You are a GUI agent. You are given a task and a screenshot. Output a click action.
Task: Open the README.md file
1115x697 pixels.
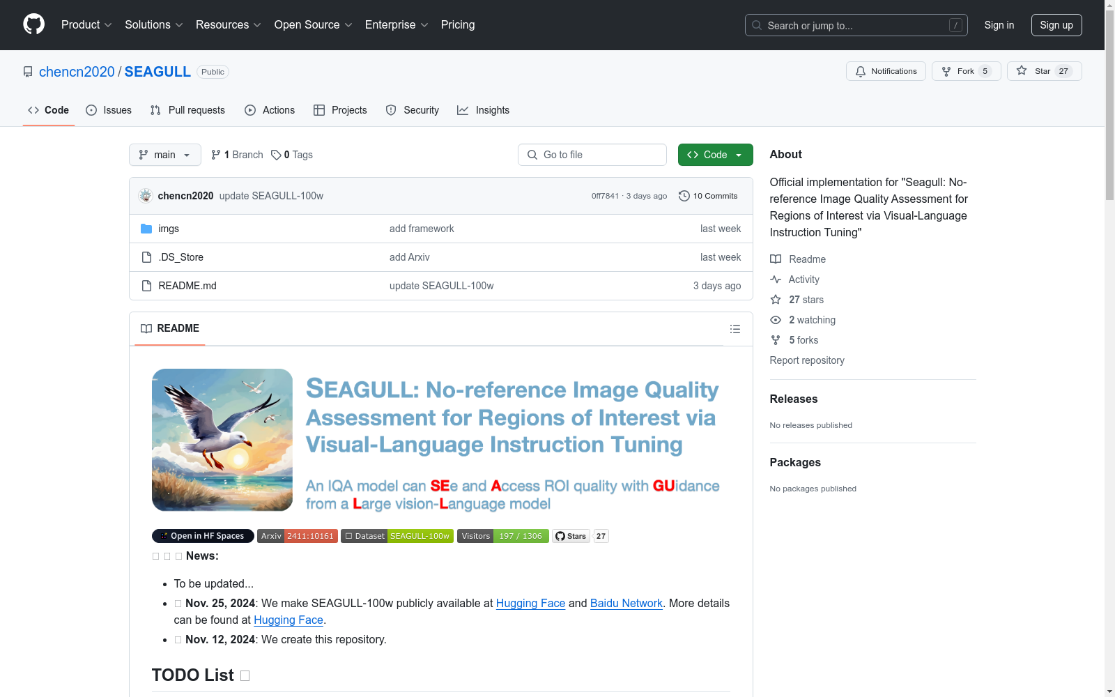pos(187,286)
